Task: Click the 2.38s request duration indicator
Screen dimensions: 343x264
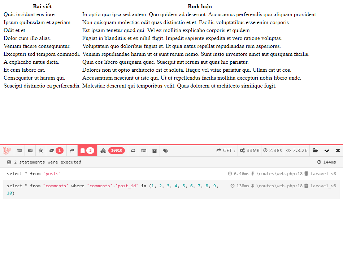Action: coord(272,151)
